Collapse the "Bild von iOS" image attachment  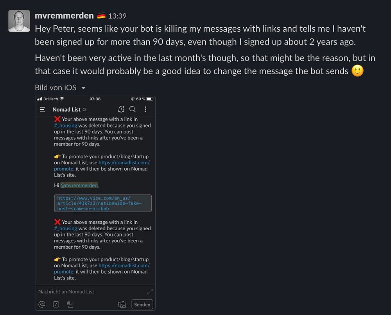pos(83,88)
